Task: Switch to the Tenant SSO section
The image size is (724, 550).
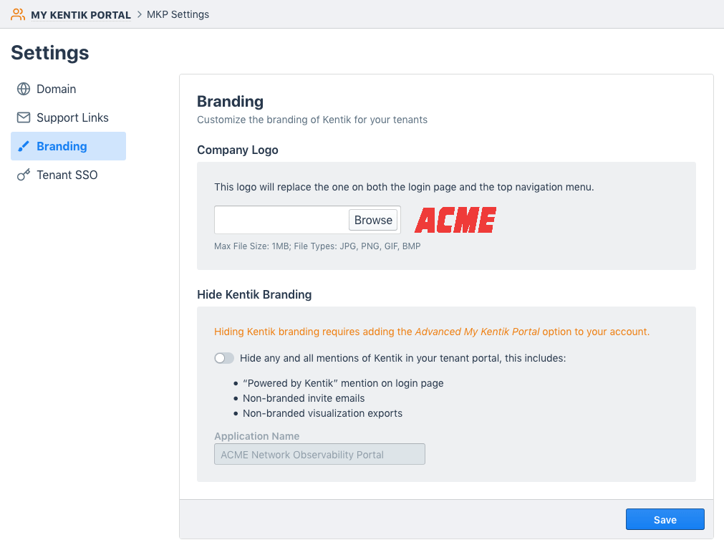Action: tap(66, 175)
